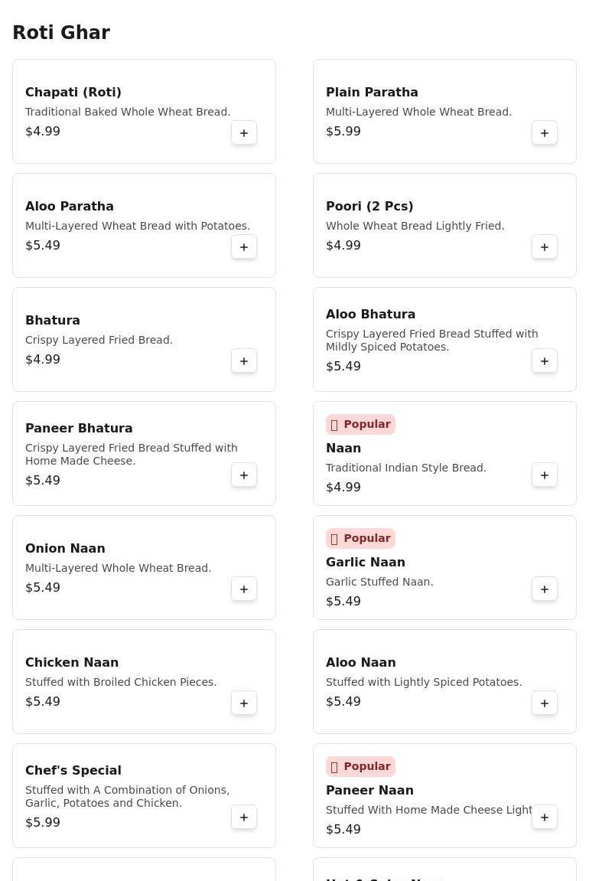Viewport: 589px width, 881px height.
Task: Click plus icon for Chicken Naan
Action: pyautogui.click(x=244, y=703)
